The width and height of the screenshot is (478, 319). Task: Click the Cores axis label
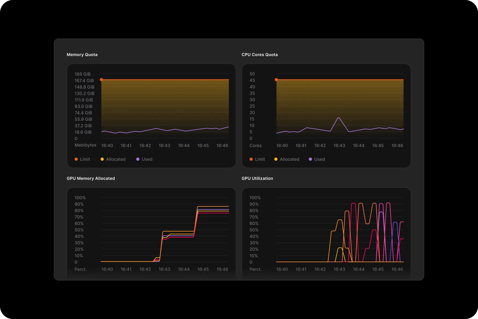click(255, 145)
